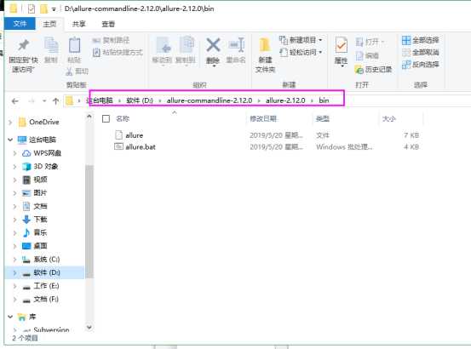Collapse the 这台电脑 tree node
Viewport: 471px width, 349px height.
pyautogui.click(x=10, y=140)
